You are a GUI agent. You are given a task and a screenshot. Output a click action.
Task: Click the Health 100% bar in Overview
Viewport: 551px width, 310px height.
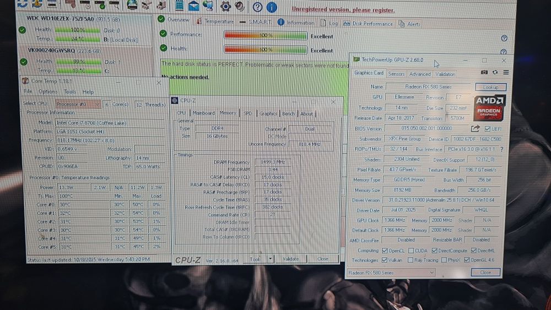[266, 50]
